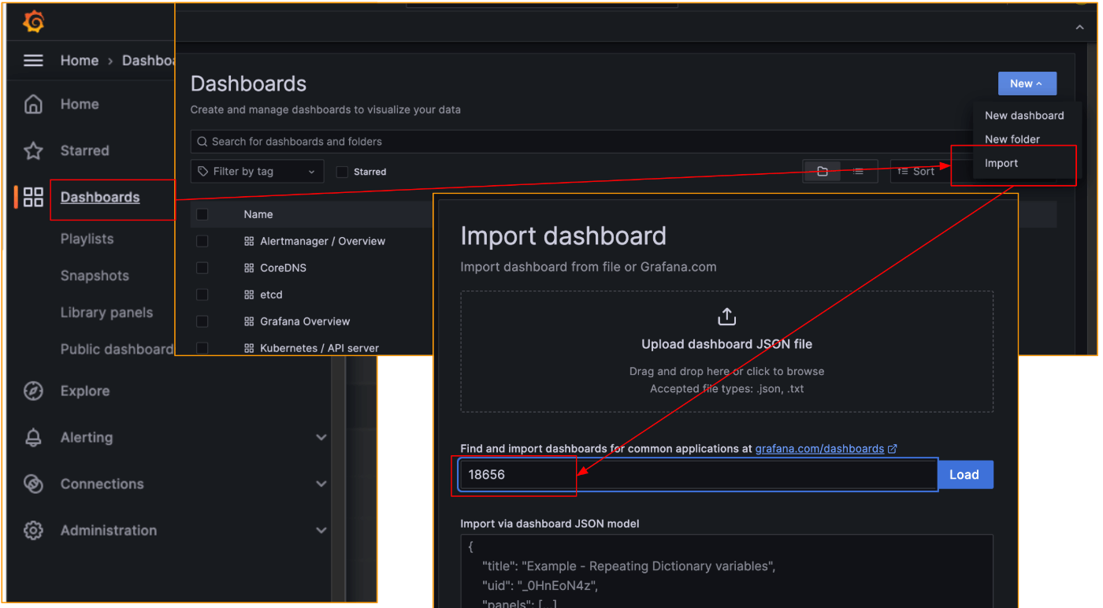Choose Import from the New menu

(1001, 163)
